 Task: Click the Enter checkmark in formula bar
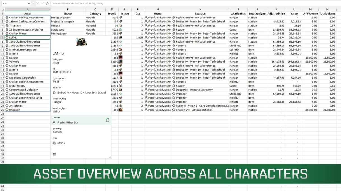click(x=42, y=3)
